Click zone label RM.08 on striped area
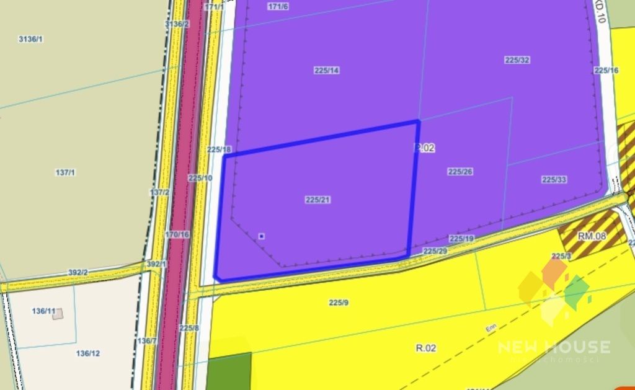 592,236
